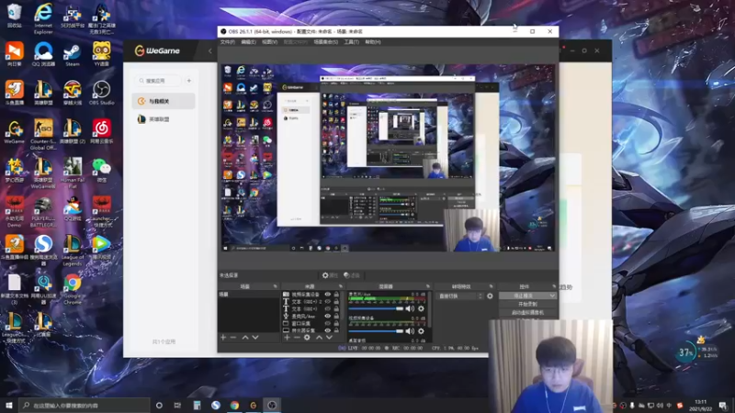Add a new source with the plus button
Image resolution: width=735 pixels, height=413 pixels.
pos(287,337)
